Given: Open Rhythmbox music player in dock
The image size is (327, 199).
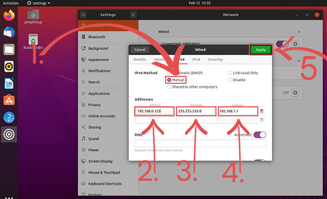Looking at the screenshot, I should click(x=9, y=67).
